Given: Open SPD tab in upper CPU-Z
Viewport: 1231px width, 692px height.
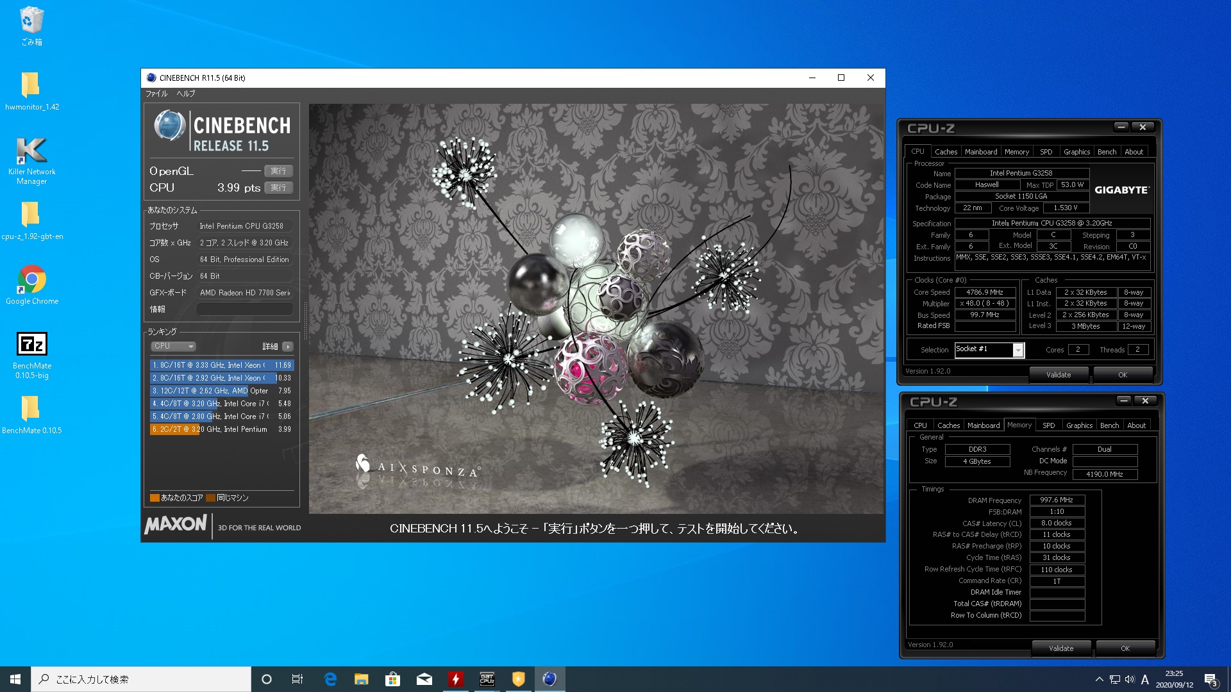Looking at the screenshot, I should point(1046,152).
